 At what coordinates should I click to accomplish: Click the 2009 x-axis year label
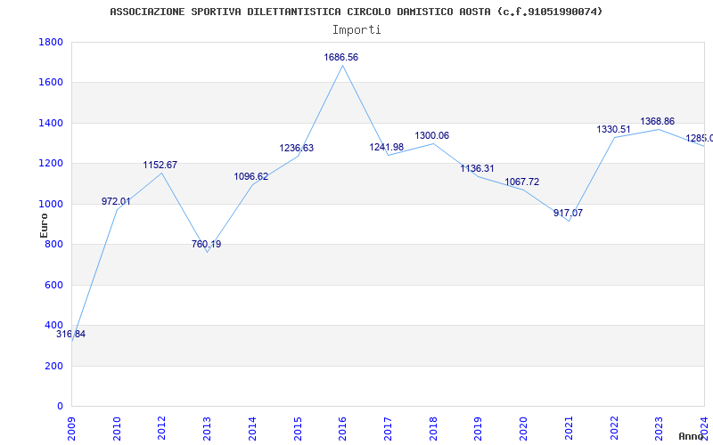coord(71,428)
